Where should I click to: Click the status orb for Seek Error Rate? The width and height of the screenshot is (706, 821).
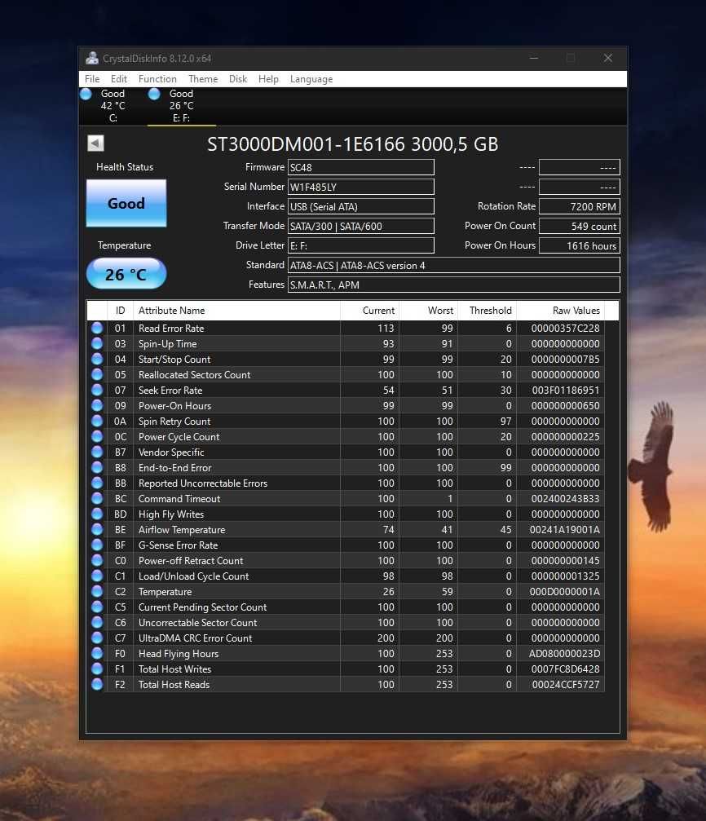coord(97,390)
